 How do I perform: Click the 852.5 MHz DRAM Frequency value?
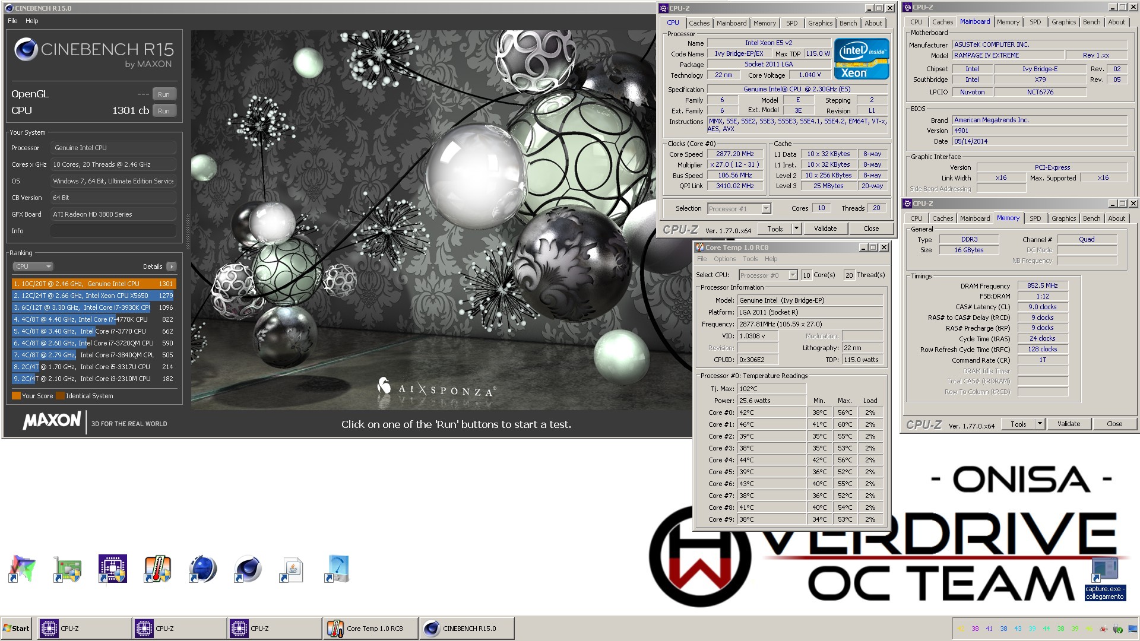[x=1042, y=285]
